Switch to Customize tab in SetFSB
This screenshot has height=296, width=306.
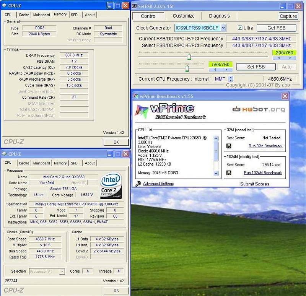coord(184,16)
